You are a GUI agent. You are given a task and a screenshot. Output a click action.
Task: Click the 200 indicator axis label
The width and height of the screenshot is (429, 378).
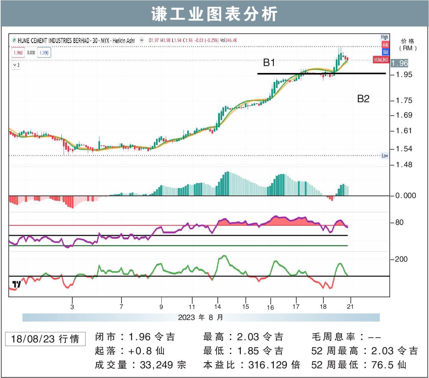(401, 259)
